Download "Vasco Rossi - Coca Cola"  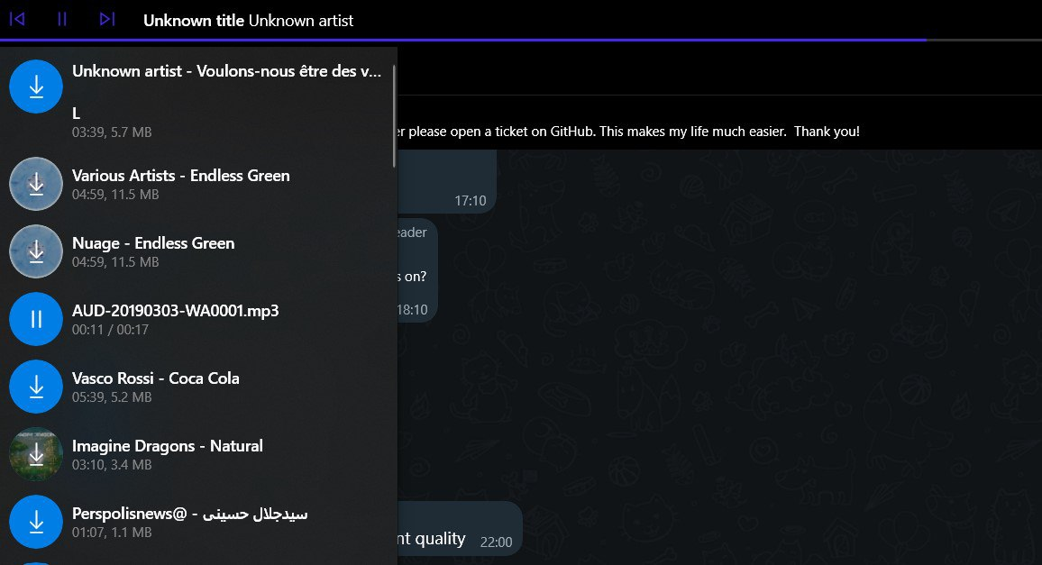coord(36,387)
